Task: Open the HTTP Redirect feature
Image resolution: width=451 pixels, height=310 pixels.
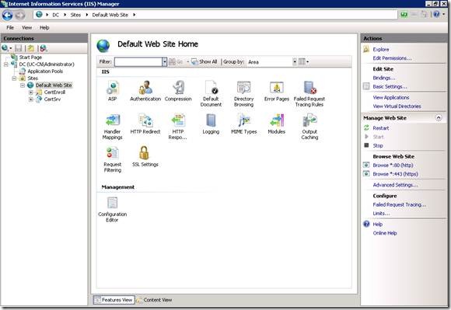Action: (x=145, y=124)
